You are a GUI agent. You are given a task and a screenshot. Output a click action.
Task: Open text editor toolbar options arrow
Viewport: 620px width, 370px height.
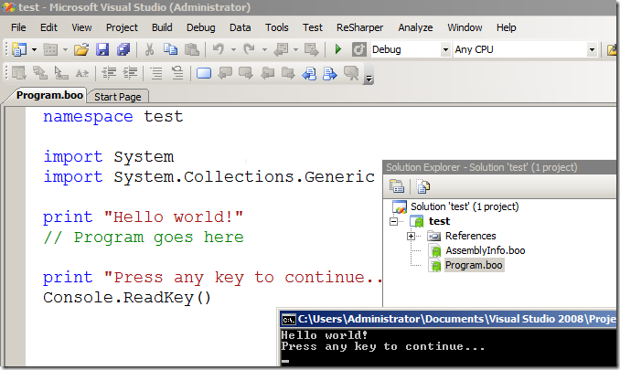point(369,79)
